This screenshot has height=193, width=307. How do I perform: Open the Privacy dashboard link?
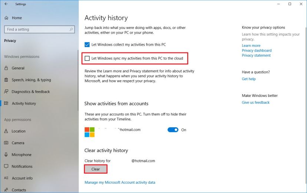pyautogui.click(x=257, y=50)
